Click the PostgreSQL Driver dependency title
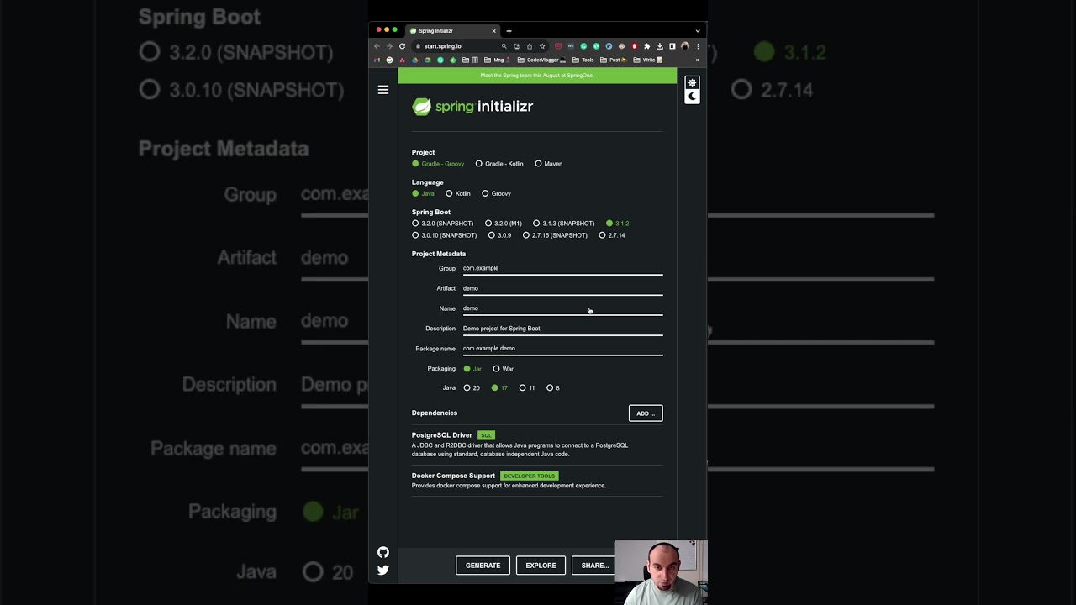Screen dimensions: 1076x605 (442, 435)
